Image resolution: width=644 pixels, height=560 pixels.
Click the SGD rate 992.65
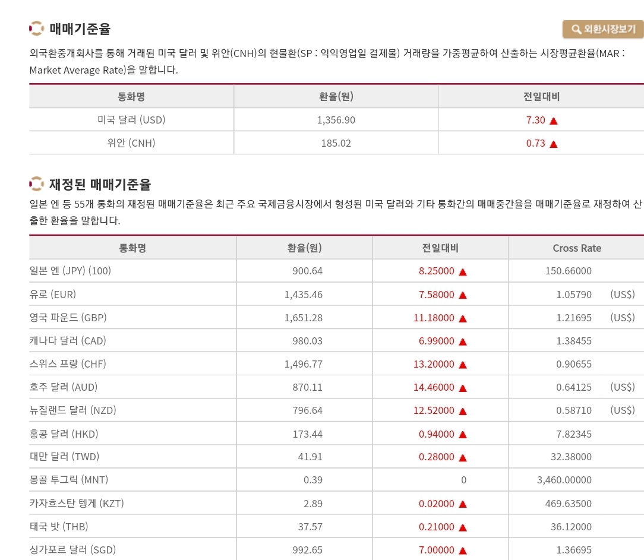click(308, 550)
